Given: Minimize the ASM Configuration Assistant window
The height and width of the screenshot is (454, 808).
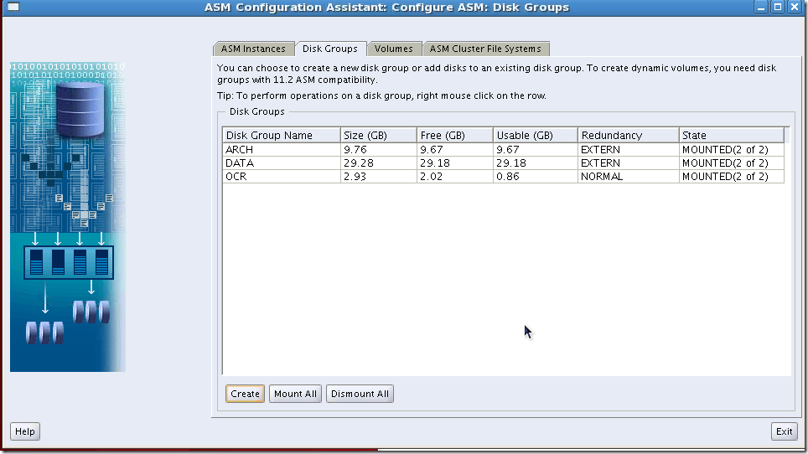Looking at the screenshot, I should [760, 8].
